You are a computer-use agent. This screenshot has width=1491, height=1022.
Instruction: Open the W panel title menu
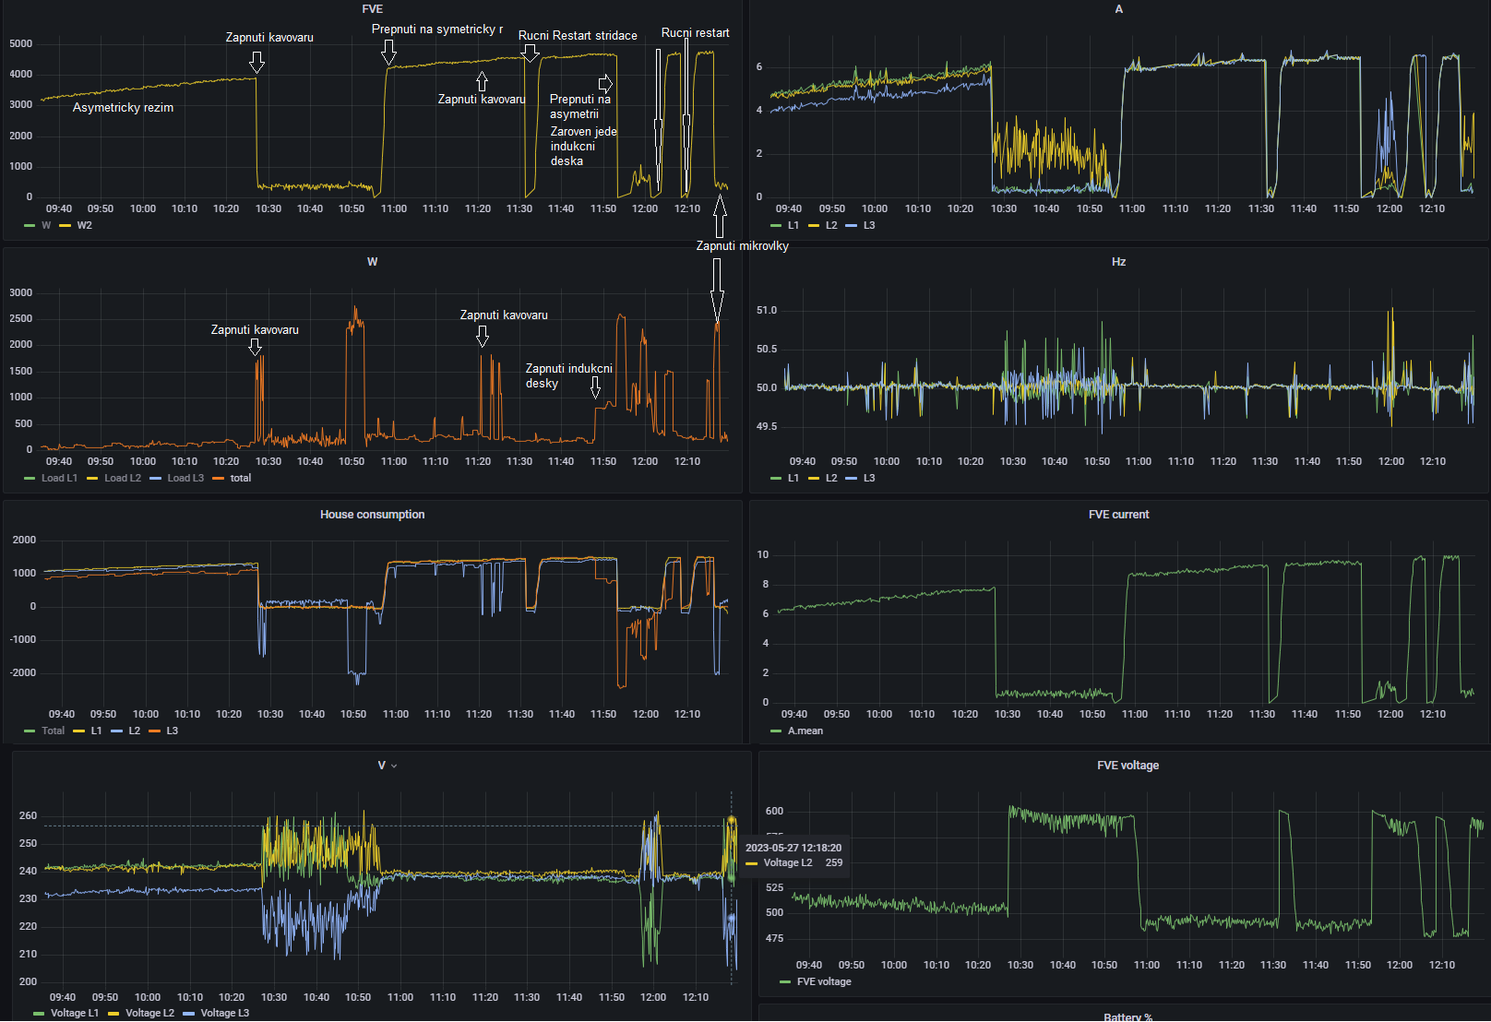coord(372,262)
